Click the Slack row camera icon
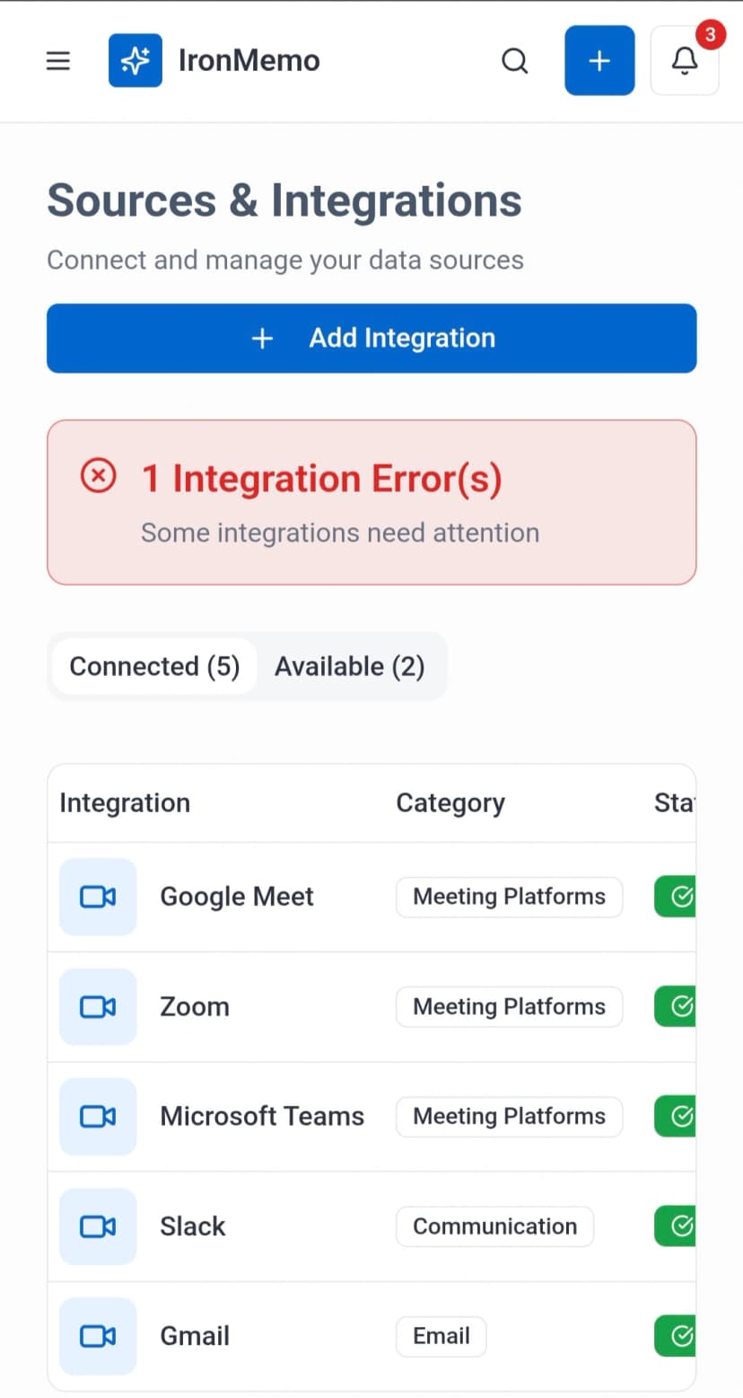 [x=98, y=1226]
